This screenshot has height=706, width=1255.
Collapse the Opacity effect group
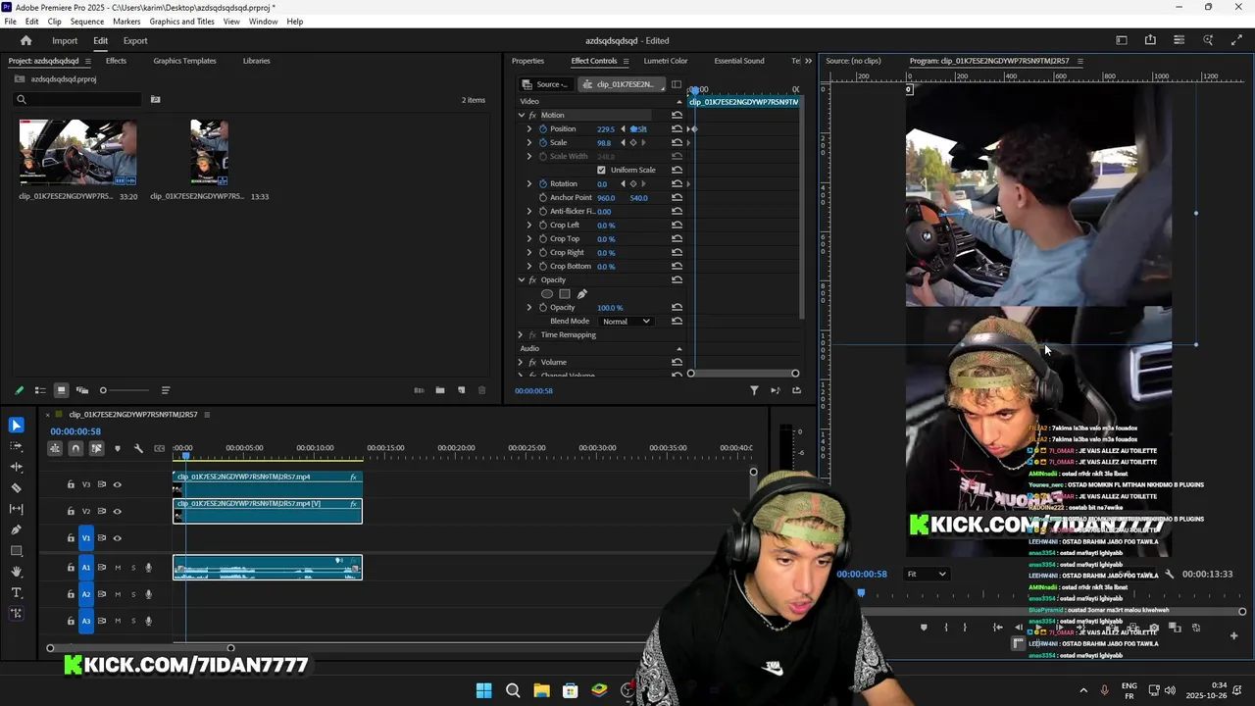(521, 279)
